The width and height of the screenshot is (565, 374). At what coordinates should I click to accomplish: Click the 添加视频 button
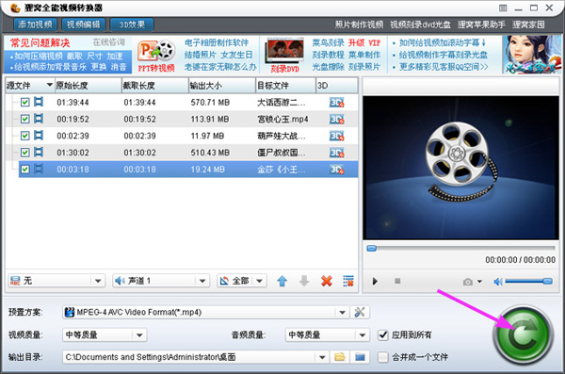pos(35,24)
